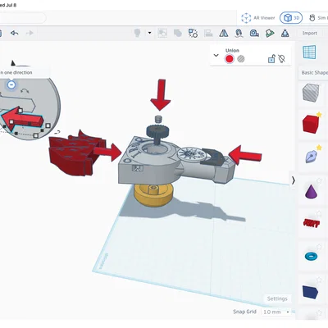Unfavorite the Scribble shape yellow star
Image resolution: width=328 pixels, height=328 pixels.
pyautogui.click(x=319, y=148)
